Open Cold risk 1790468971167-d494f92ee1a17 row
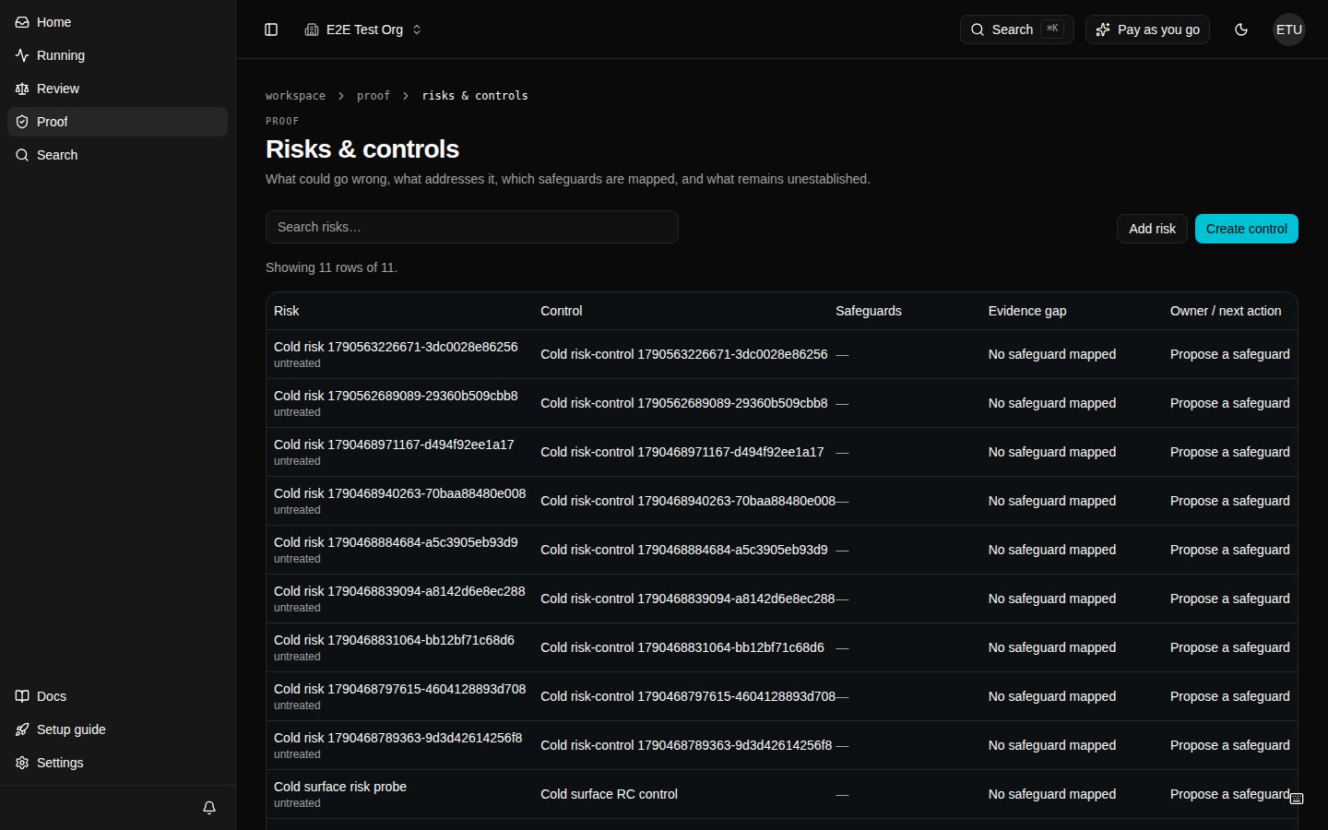Viewport: 1328px width, 830px height. tap(781, 452)
